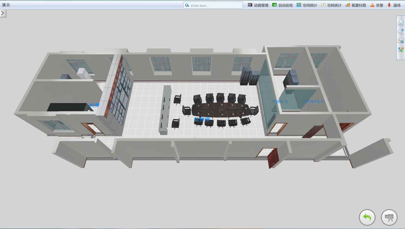This screenshot has width=405, height=229.
Task: Select the 监控室 room label
Action: pyautogui.click(x=202, y=119)
